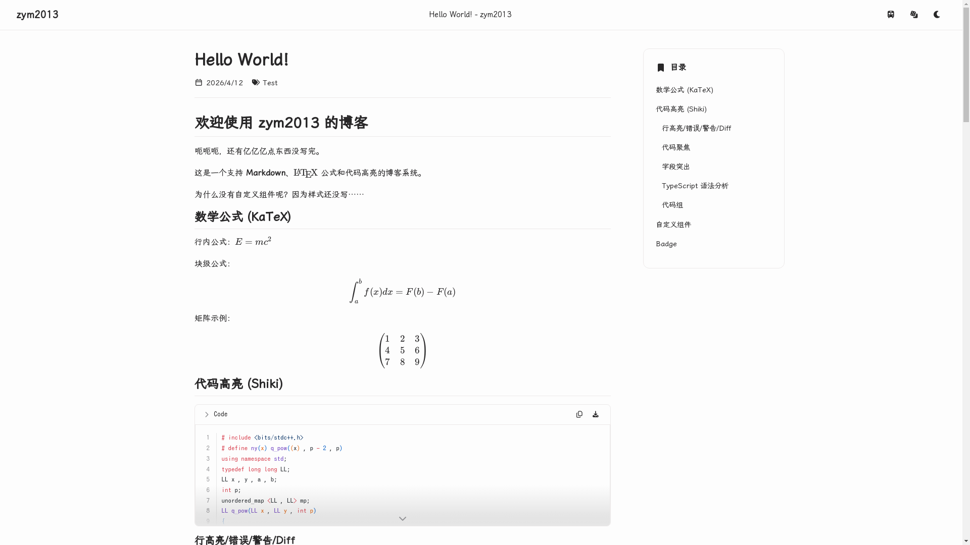
Task: Click the 数学公式 (KaTeX) section heading
Action: pyautogui.click(x=243, y=216)
